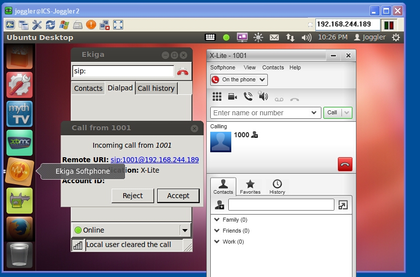Open System Settings wrench-gear launcher icon
420x277 pixels.
coord(20,85)
